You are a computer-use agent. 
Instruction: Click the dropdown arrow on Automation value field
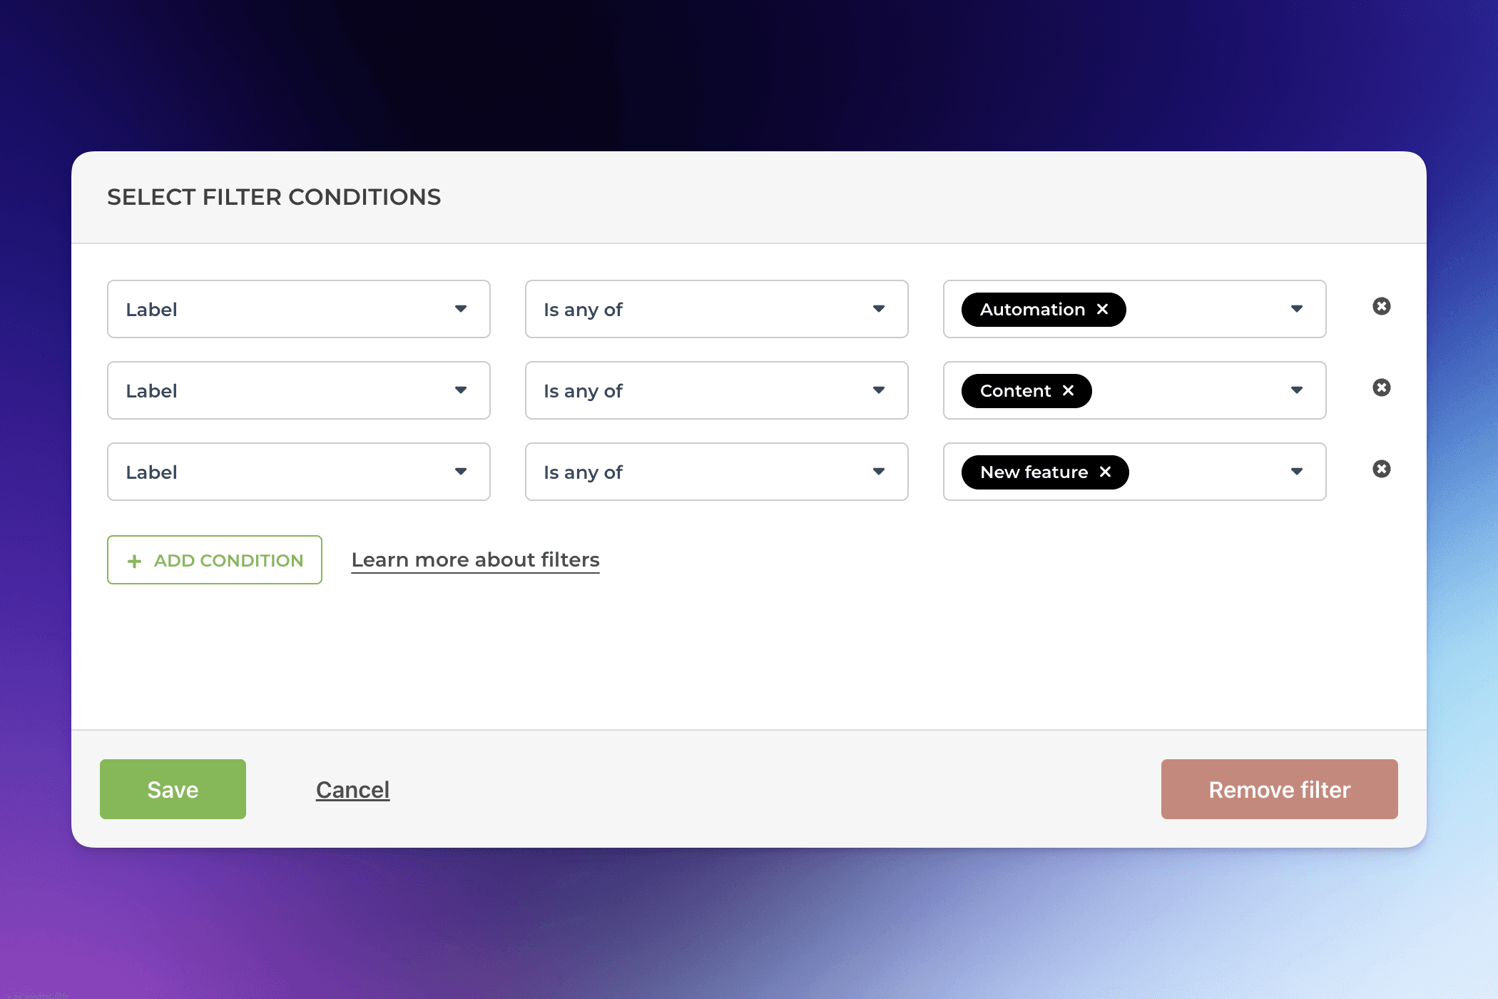pyautogui.click(x=1295, y=309)
